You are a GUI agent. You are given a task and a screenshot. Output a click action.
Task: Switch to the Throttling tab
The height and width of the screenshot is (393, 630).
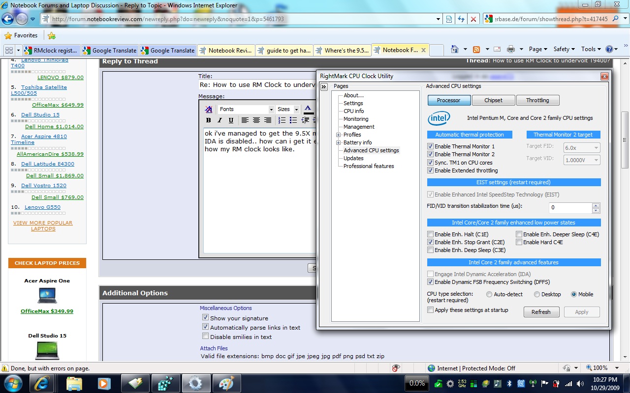tap(537, 100)
